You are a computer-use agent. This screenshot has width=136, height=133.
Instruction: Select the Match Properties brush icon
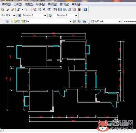tap(12, 10)
